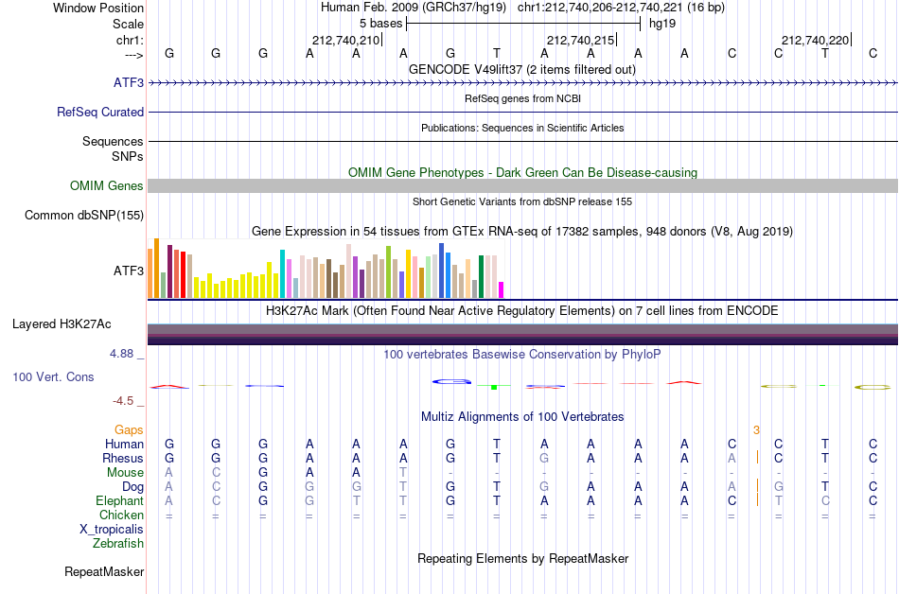This screenshot has height=594, width=899.
Task: Select the Rhesus alignment row label
Action: click(x=123, y=458)
